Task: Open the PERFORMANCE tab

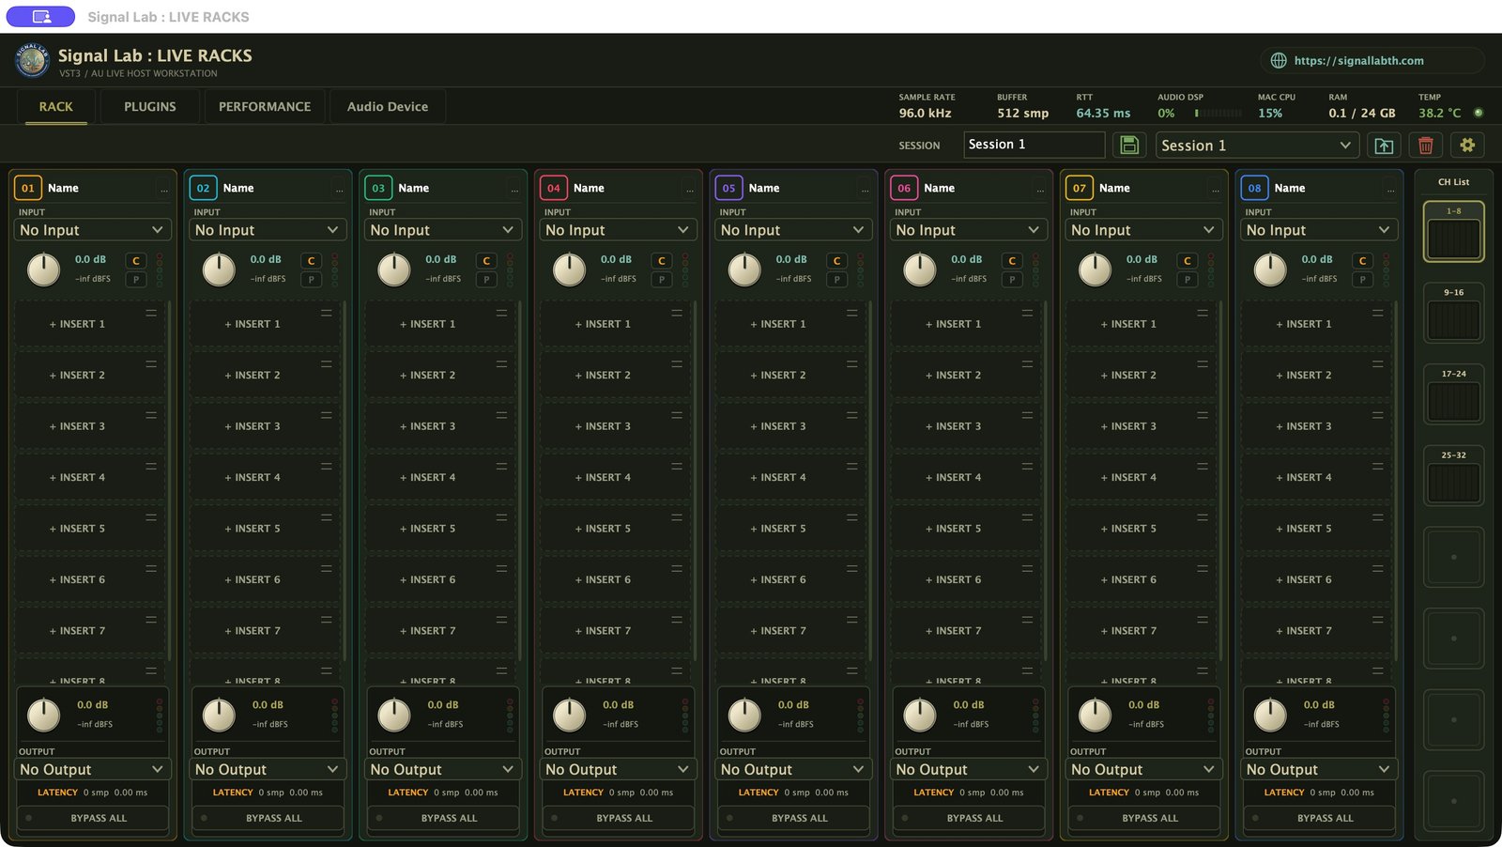Action: click(265, 107)
